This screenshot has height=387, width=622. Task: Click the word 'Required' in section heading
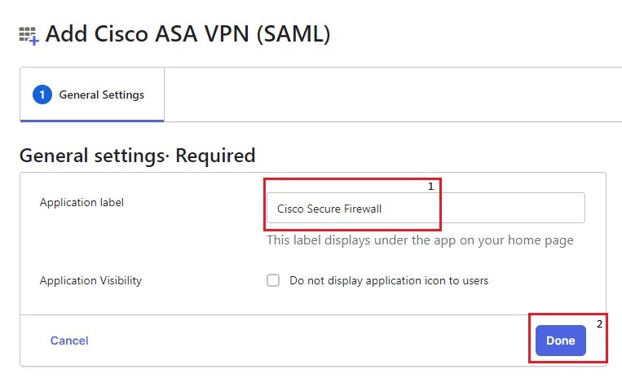click(x=215, y=155)
